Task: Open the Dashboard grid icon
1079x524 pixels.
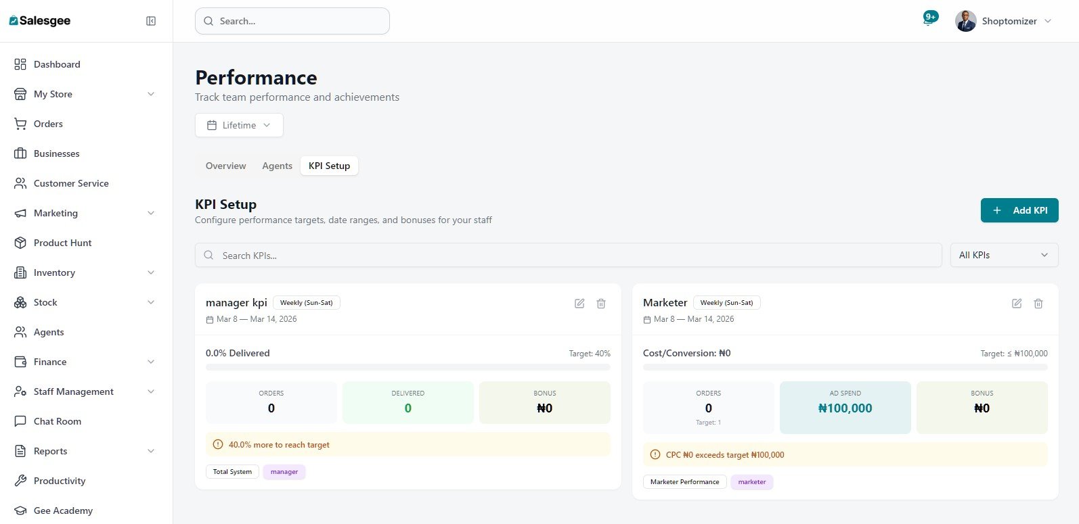Action: 20,64
